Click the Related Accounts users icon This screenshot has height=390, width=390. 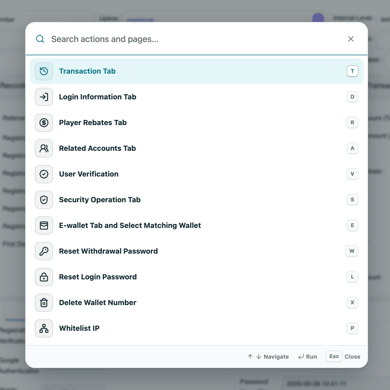click(44, 148)
